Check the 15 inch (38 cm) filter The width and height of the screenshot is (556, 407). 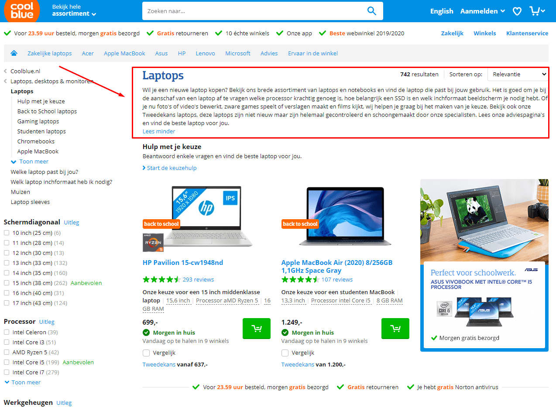coord(7,283)
